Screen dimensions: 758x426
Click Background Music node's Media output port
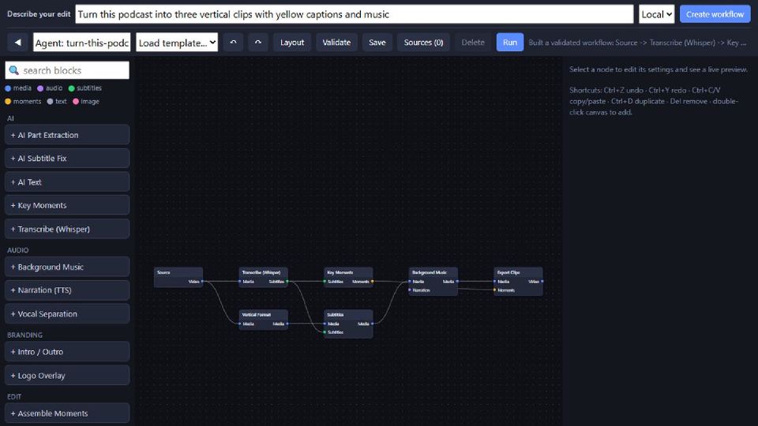(457, 281)
